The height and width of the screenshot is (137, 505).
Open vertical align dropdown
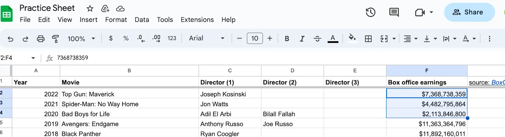point(430,39)
